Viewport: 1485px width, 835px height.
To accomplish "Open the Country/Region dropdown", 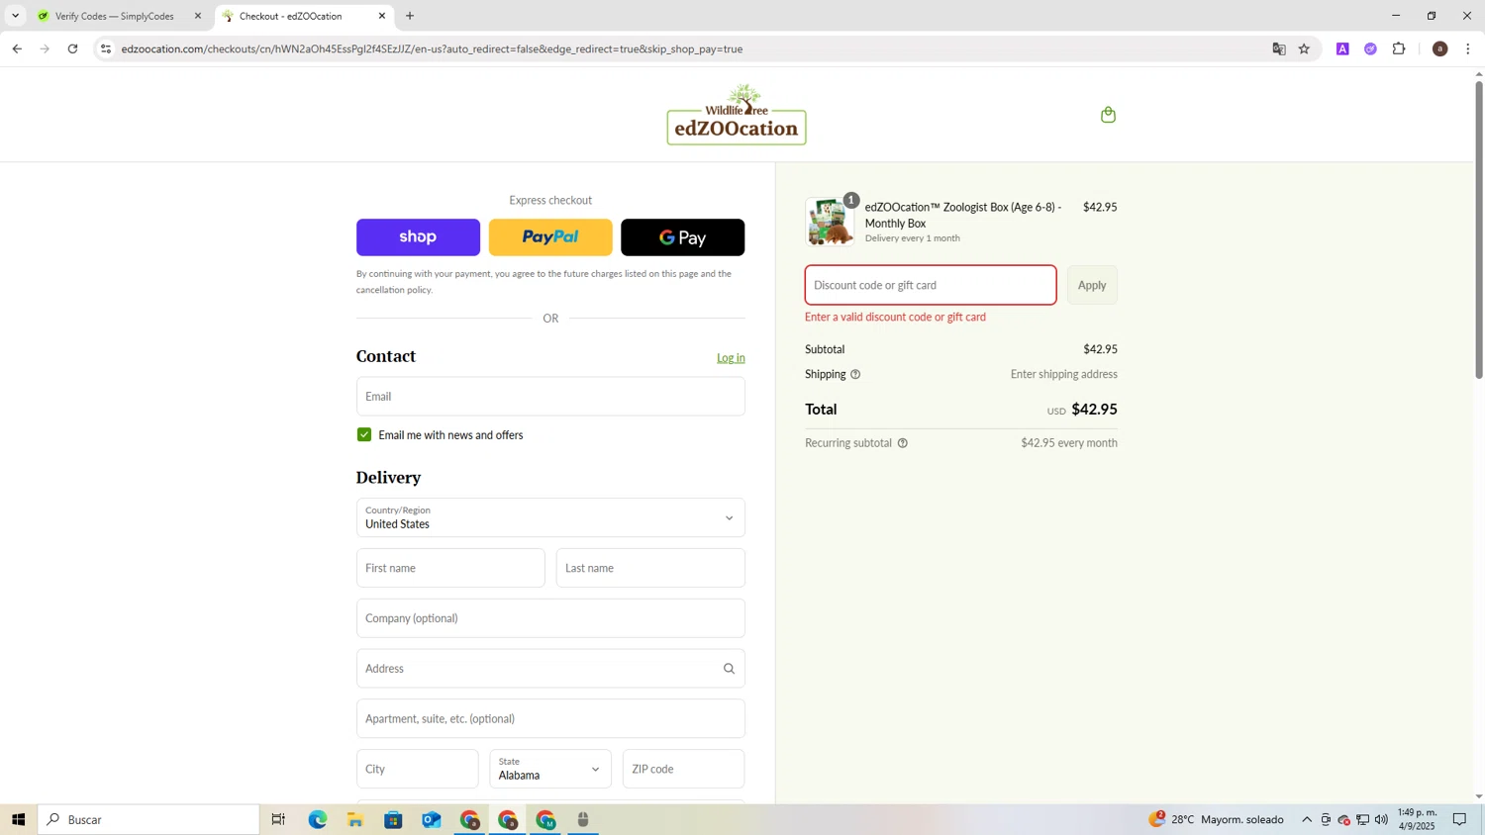I will pyautogui.click(x=550, y=517).
